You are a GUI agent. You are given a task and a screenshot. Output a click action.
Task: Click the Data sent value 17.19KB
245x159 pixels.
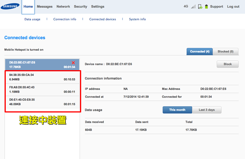click(x=141, y=130)
